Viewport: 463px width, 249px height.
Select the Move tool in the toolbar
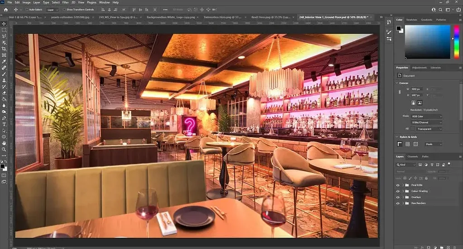click(4, 24)
